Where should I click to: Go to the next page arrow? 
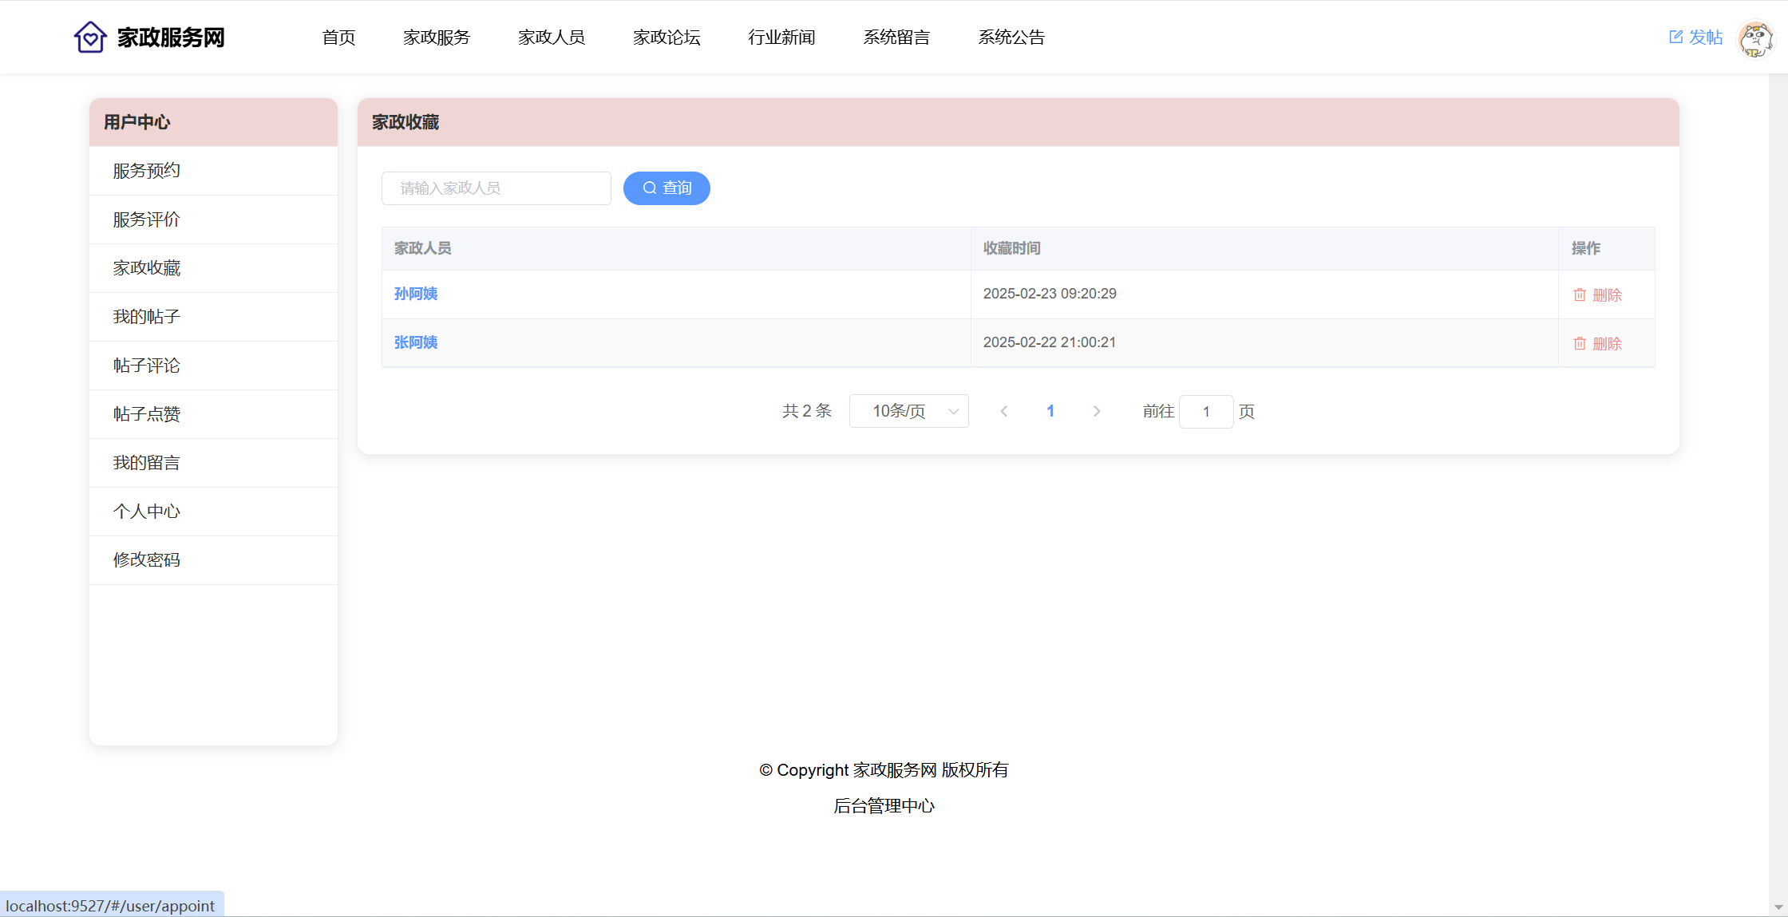(x=1097, y=412)
